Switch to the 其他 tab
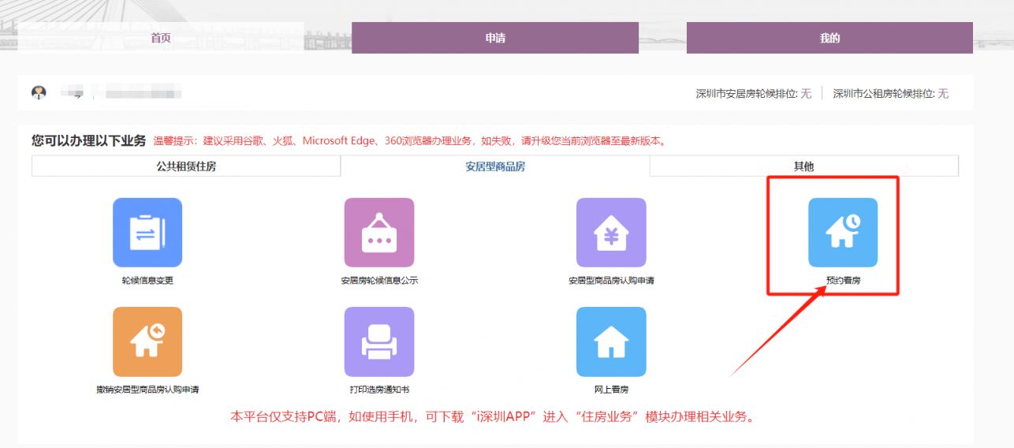Image resolution: width=1014 pixels, height=448 pixels. click(x=804, y=166)
